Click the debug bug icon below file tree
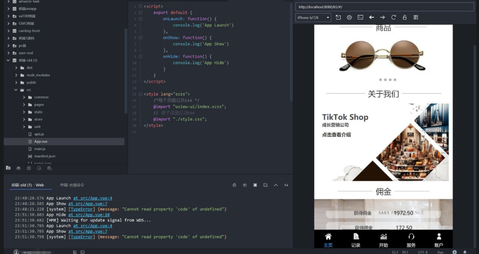This screenshot has width=479, height=254. click(29, 168)
